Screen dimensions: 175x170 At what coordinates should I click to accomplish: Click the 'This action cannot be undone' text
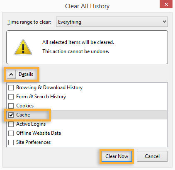tap(75, 51)
